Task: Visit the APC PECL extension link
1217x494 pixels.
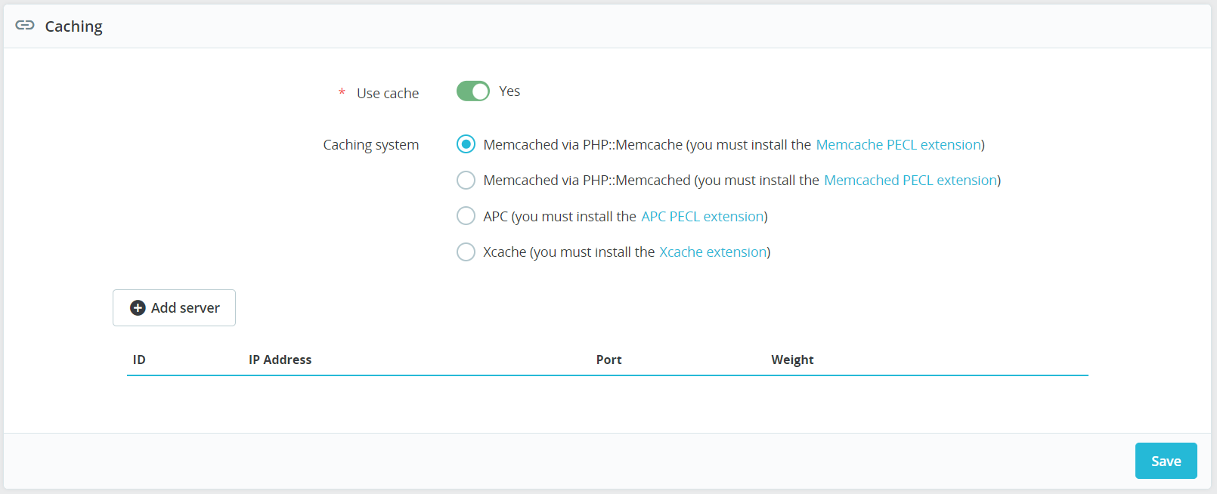Action: (x=702, y=217)
